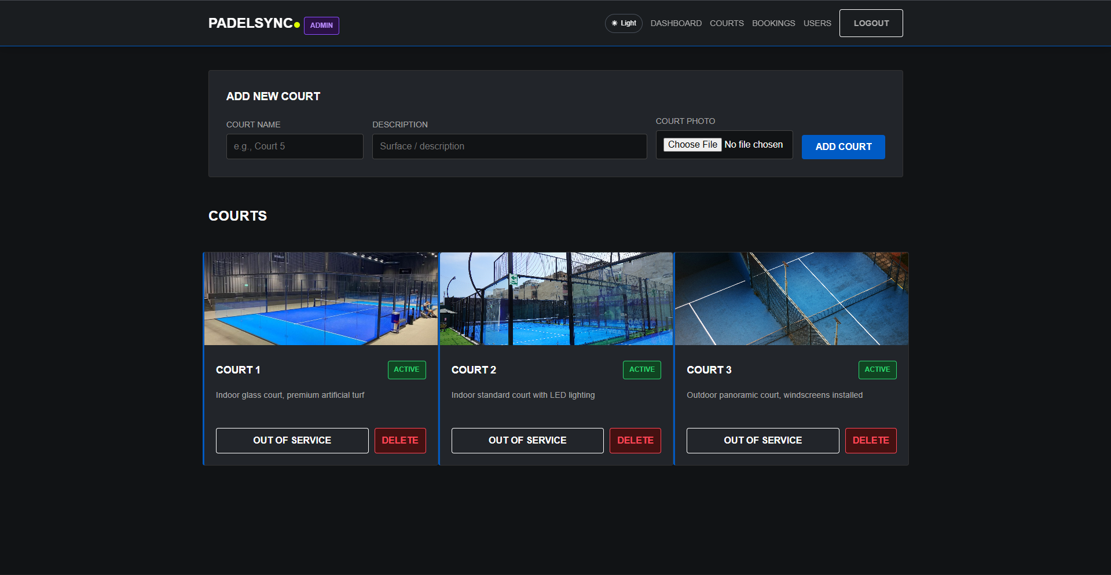This screenshot has width=1111, height=575.
Task: Mark Court 1 as Out of Service
Action: pyautogui.click(x=292, y=441)
